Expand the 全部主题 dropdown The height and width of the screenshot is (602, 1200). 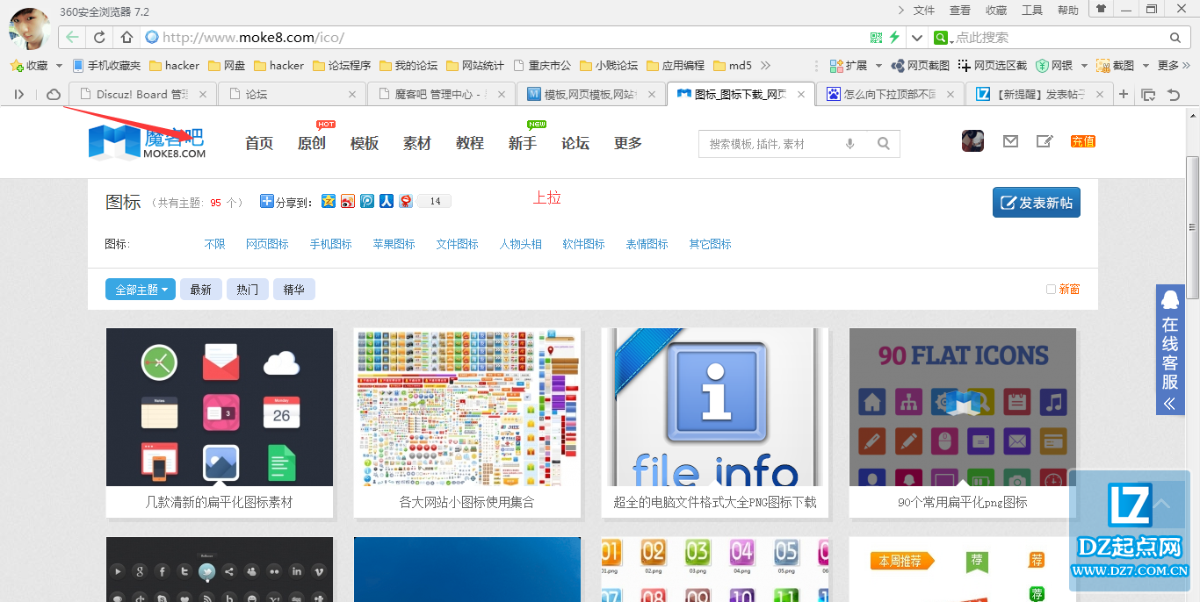(141, 290)
